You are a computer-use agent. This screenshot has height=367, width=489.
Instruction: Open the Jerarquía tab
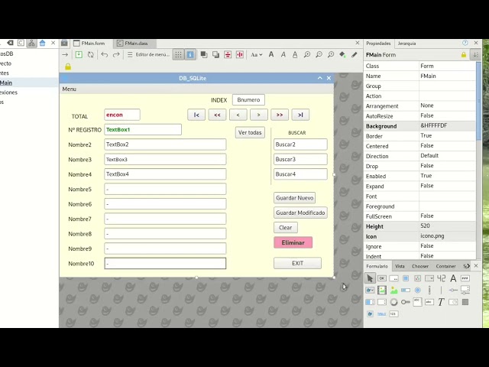pyautogui.click(x=406, y=44)
